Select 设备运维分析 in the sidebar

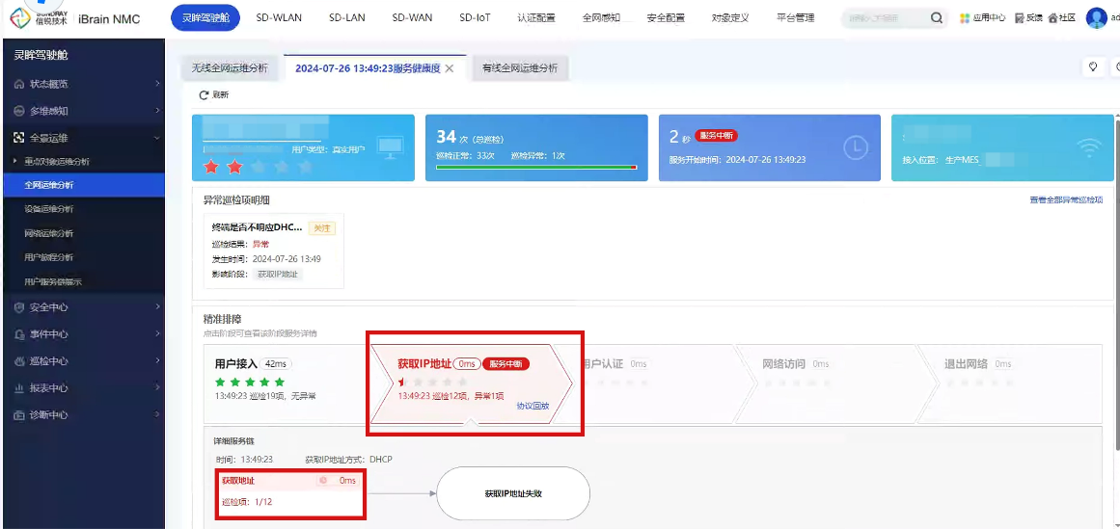coord(49,209)
